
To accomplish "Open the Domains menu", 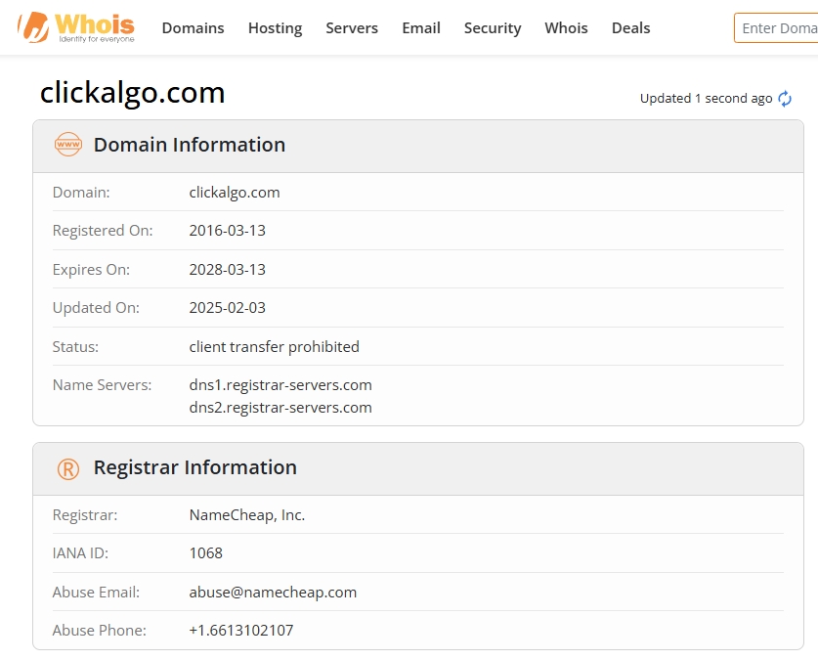I will (193, 28).
